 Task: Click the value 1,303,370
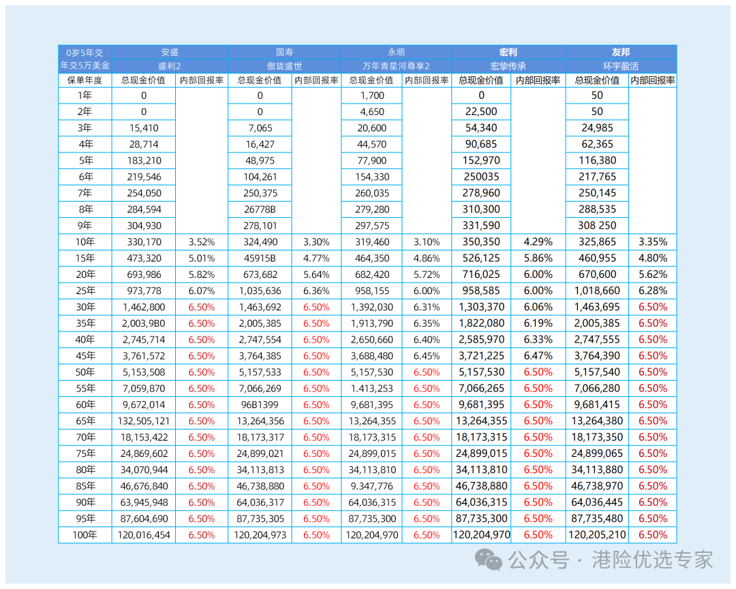pos(482,307)
